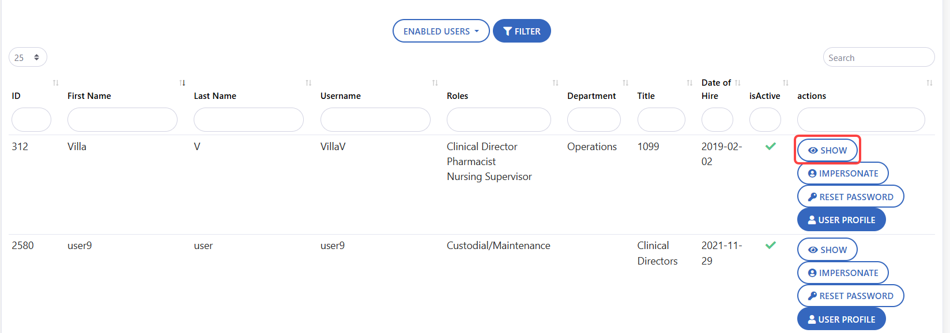Sort by First Name column arrows
Image resolution: width=950 pixels, height=333 pixels.
pos(182,83)
